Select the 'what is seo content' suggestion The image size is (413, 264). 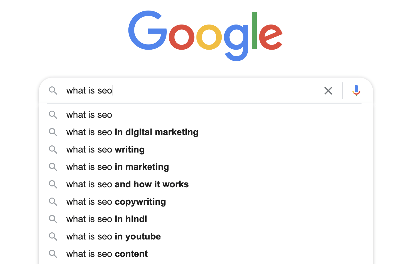[107, 254]
